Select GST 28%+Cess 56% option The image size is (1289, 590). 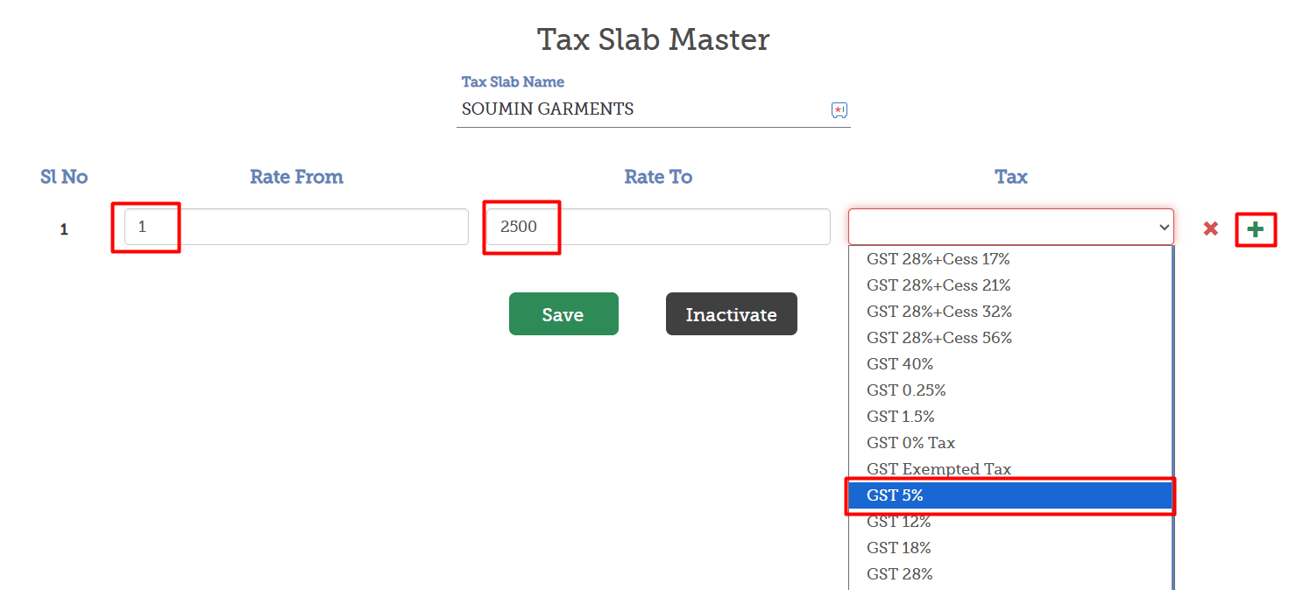[x=1009, y=338]
